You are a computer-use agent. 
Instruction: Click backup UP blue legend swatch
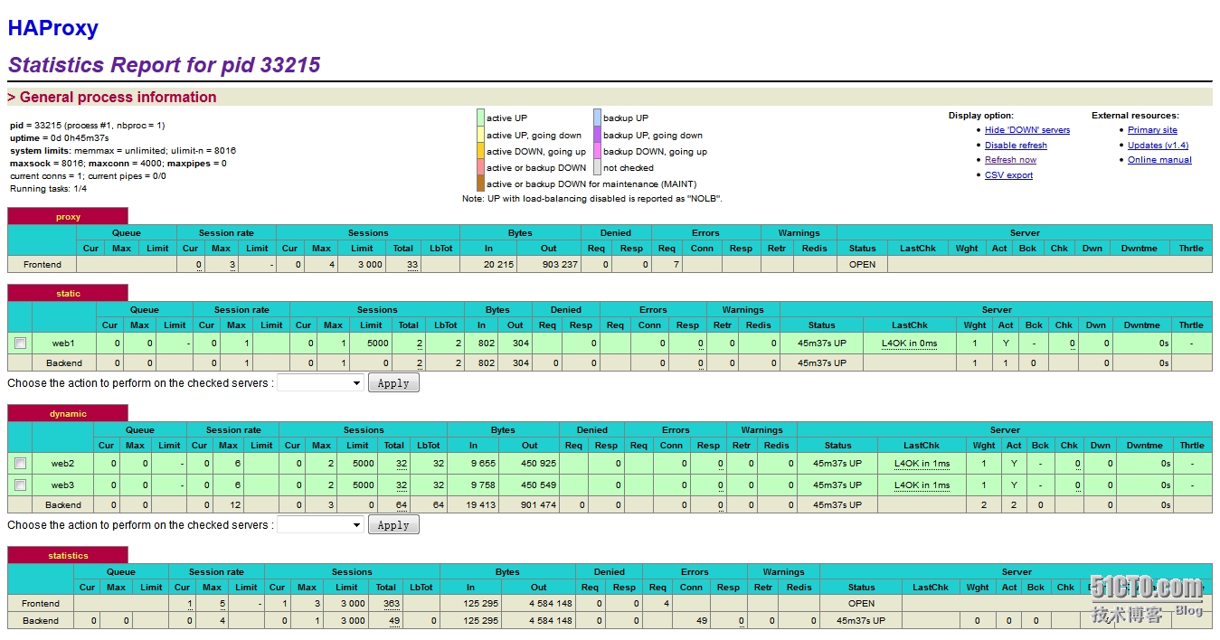click(x=597, y=118)
